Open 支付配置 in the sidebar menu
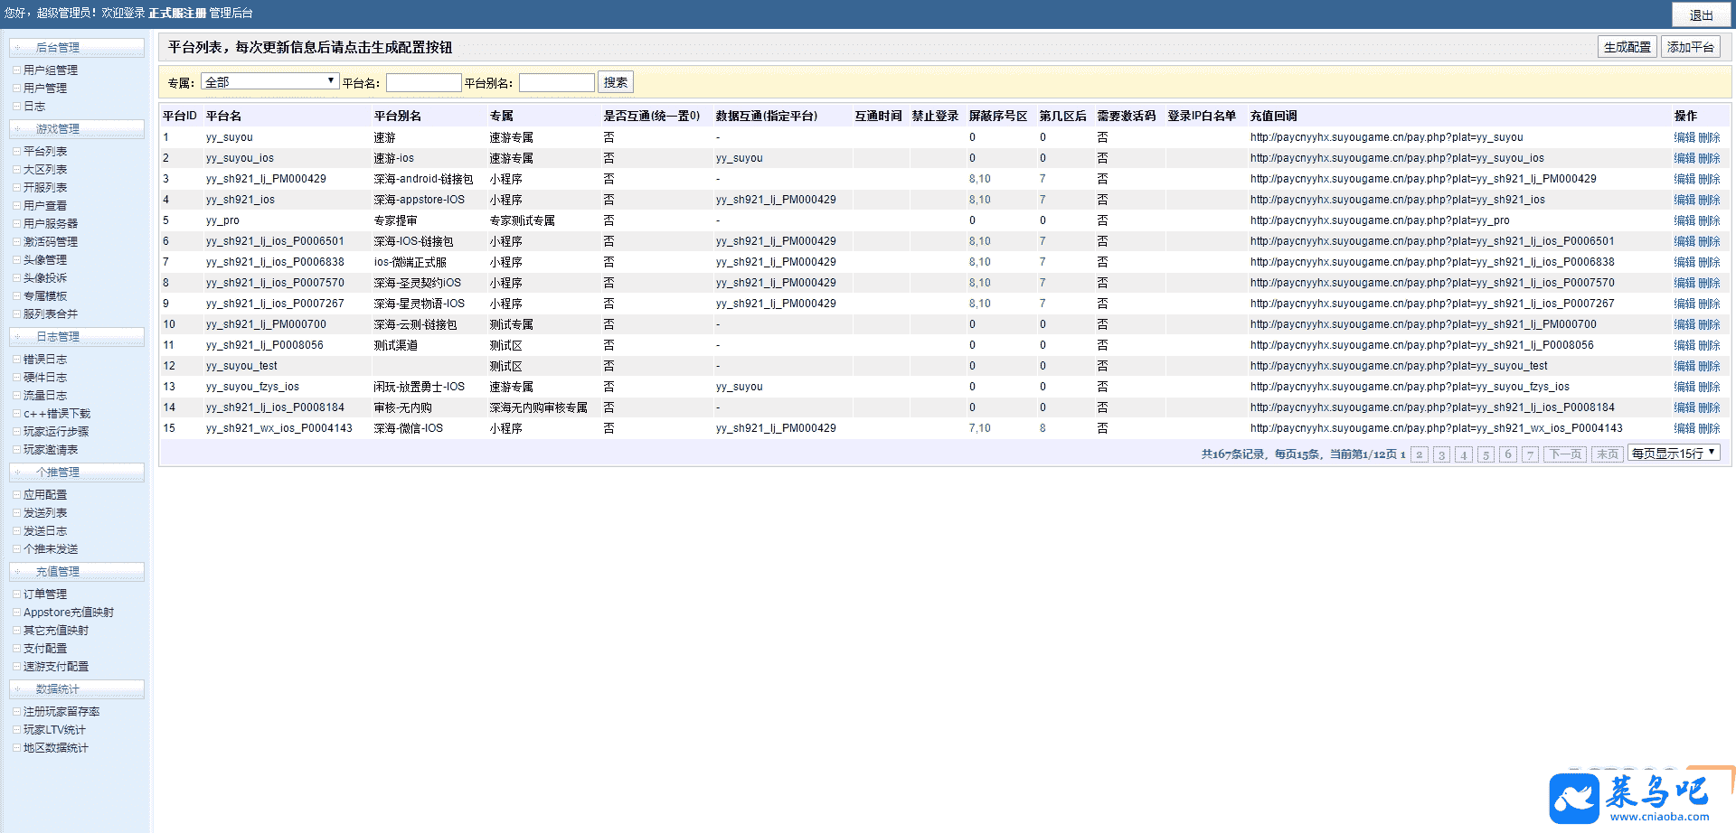This screenshot has width=1736, height=833. [45, 649]
